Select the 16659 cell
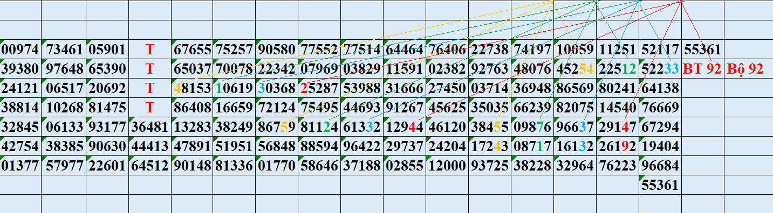Viewport: 773px width, 213px height. [x=234, y=108]
